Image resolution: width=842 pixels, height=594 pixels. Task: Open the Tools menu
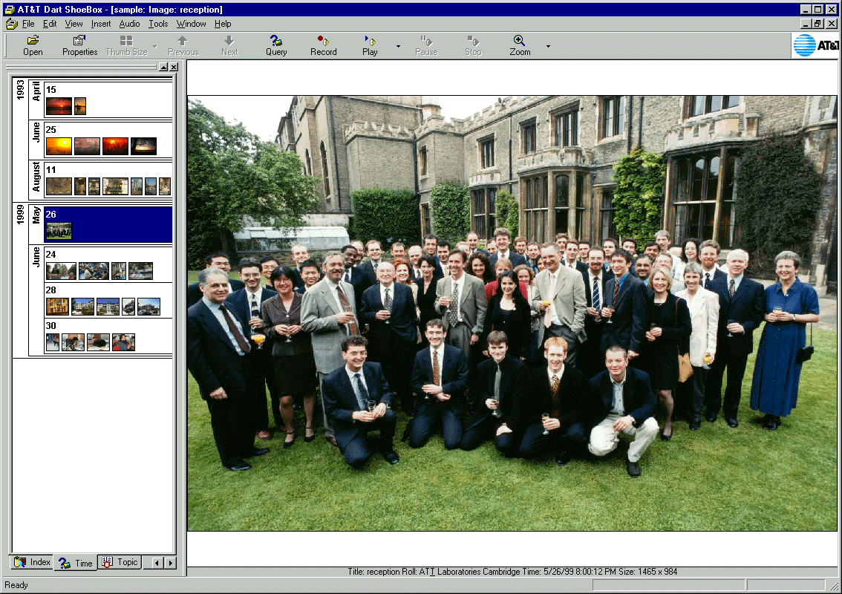coord(158,24)
